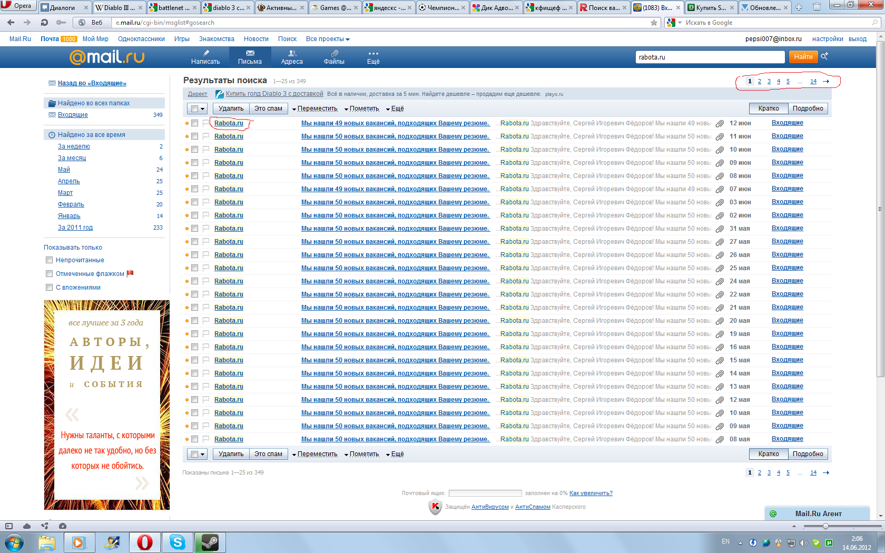Click the password wand key icon
This screenshot has width=885, height=553.
coord(61,23)
